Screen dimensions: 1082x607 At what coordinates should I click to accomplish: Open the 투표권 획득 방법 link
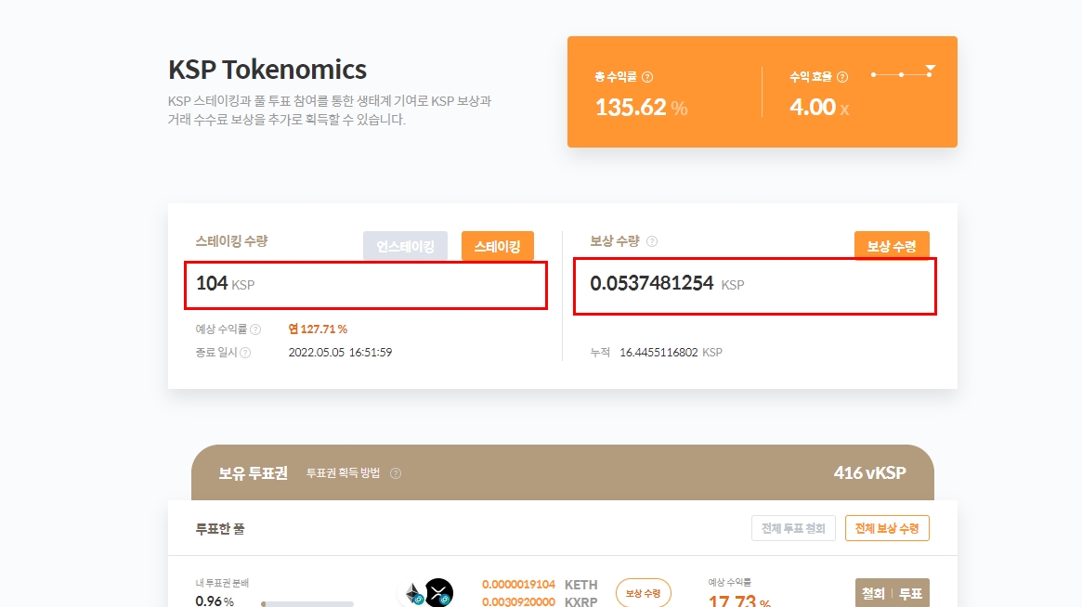(x=343, y=473)
